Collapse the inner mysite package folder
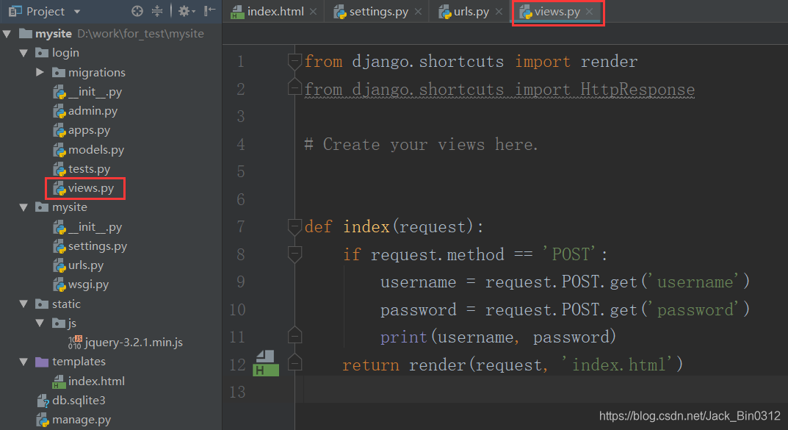The width and height of the screenshot is (788, 430). pos(24,207)
